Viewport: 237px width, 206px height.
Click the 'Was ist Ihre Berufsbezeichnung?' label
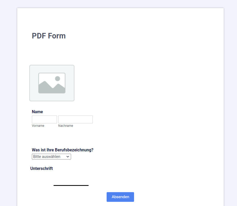[62, 150]
